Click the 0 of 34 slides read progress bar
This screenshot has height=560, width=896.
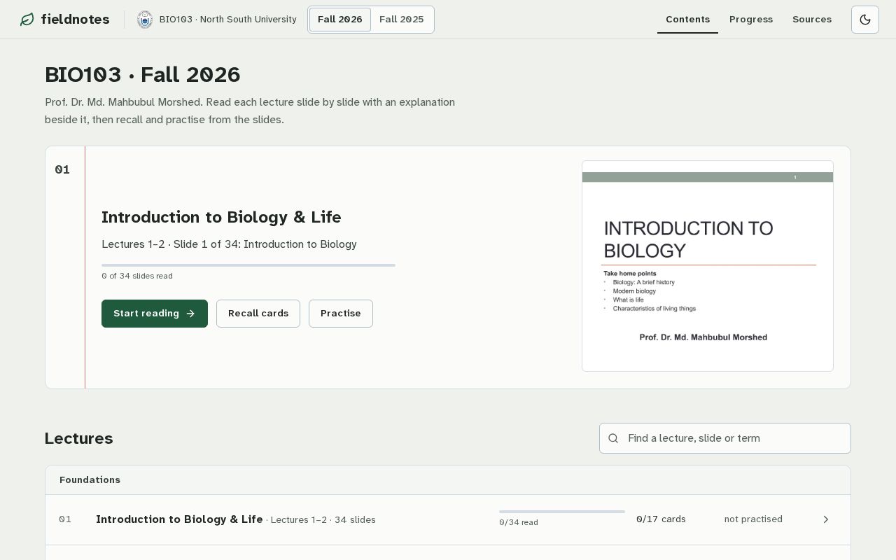point(248,265)
